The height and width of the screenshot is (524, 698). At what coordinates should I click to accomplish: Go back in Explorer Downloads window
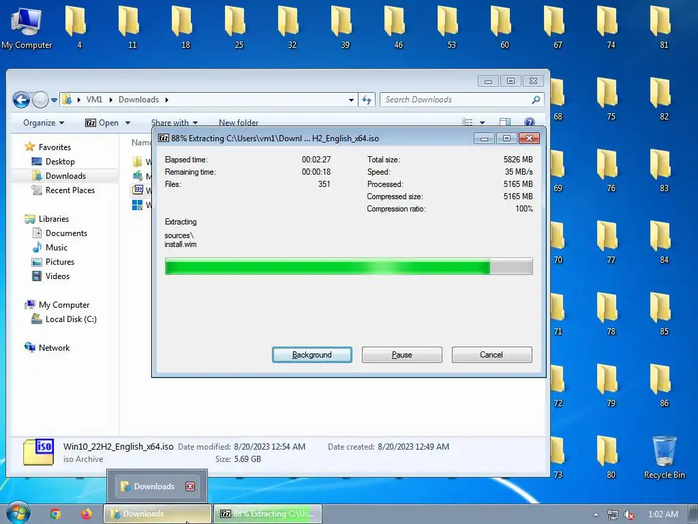[x=21, y=100]
